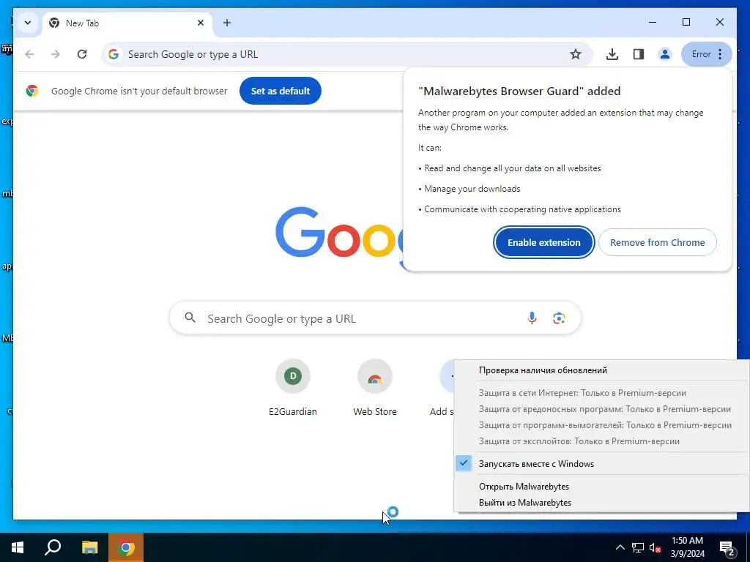This screenshot has width=750, height=562.
Task: Open the notification center icon
Action: pos(727,547)
